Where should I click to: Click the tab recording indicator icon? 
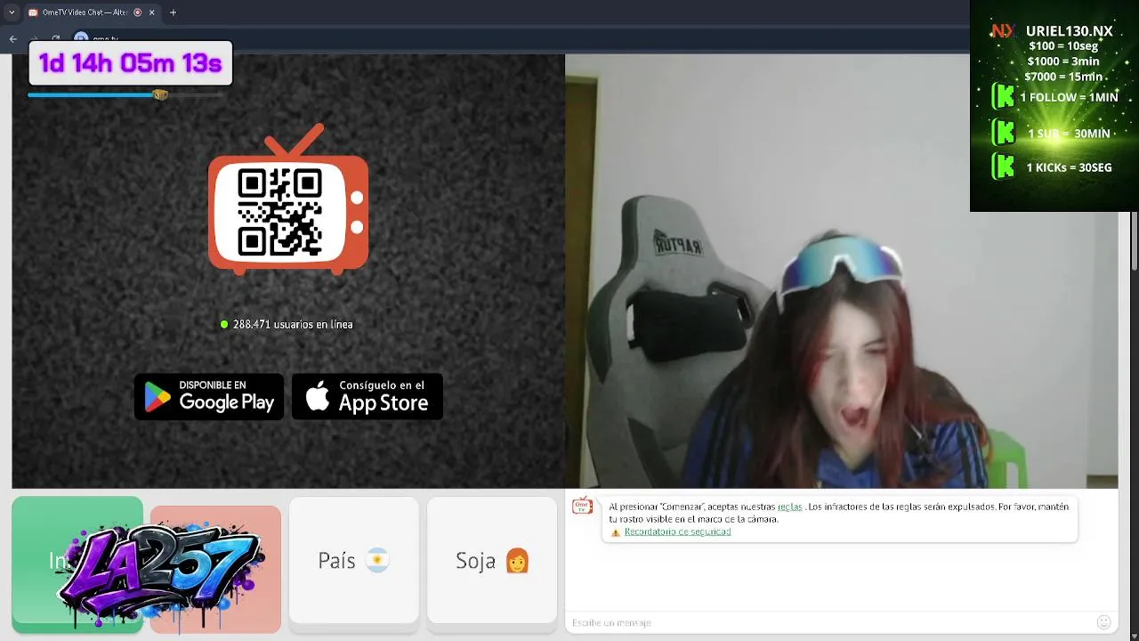(x=137, y=12)
